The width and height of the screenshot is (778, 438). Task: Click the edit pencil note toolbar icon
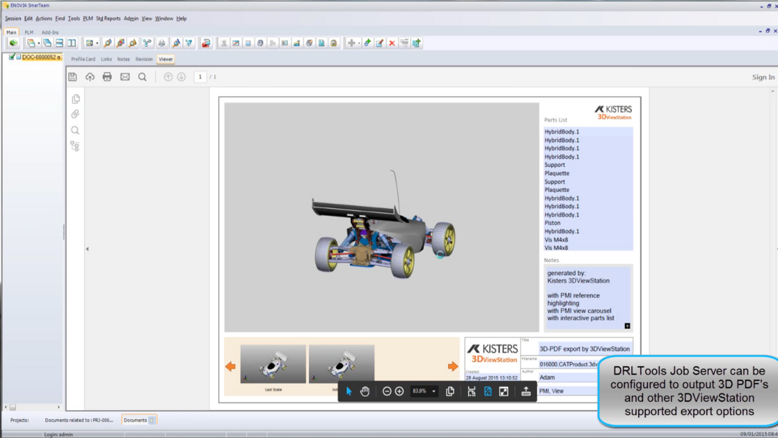(380, 43)
